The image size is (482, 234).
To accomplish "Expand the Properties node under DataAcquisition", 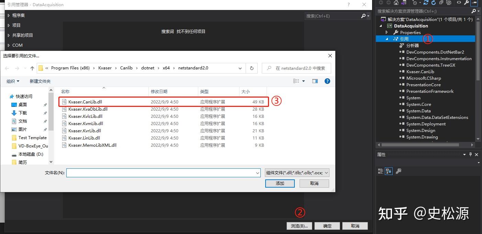I will (386, 32).
